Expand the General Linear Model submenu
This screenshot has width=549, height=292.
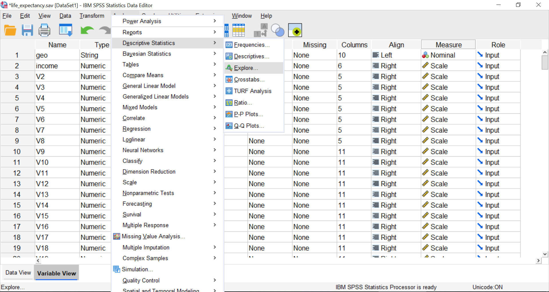167,86
